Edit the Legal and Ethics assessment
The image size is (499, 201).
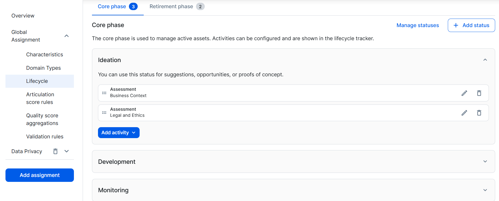[x=464, y=113]
